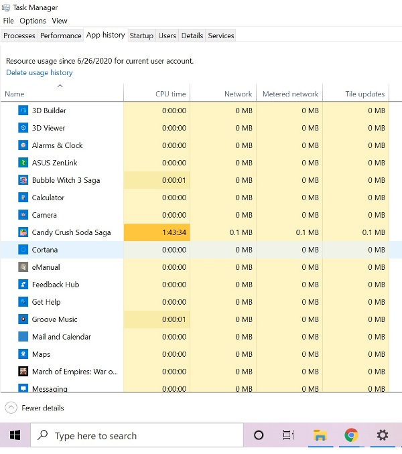The image size is (402, 454).
Task: Select the Feedback Hub row name
Action: (x=56, y=285)
